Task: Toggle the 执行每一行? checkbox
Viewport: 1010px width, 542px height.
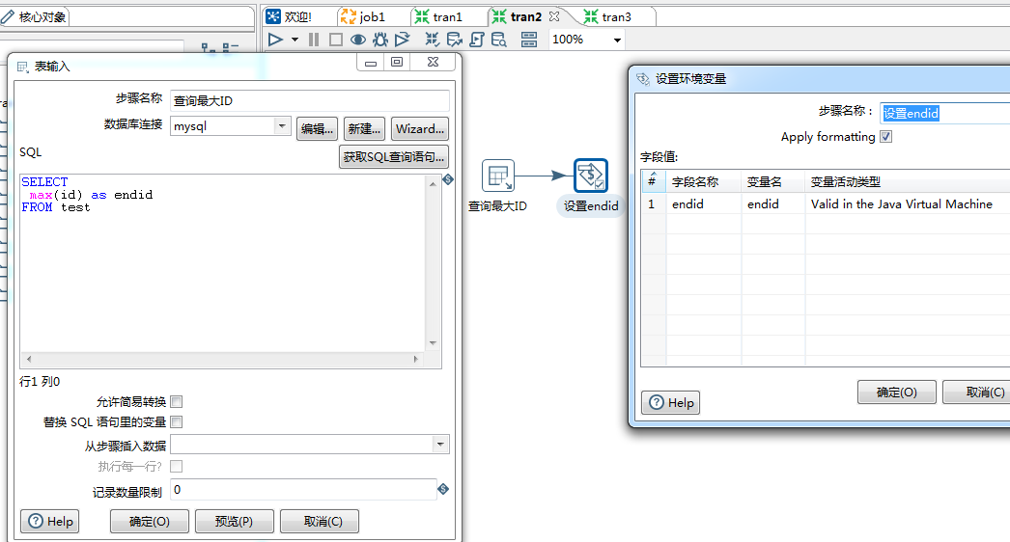Action: (x=176, y=466)
